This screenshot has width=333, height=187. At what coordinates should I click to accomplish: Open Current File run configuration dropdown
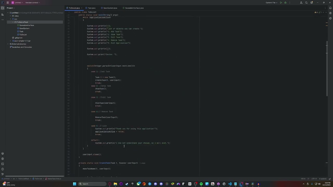[271, 3]
